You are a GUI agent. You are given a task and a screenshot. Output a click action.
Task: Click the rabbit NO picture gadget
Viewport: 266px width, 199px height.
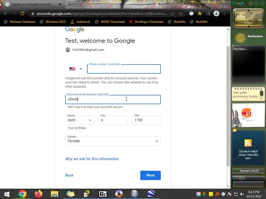pos(248,115)
